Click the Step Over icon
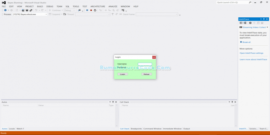Screen dimensions: 270x135 point(113,10)
